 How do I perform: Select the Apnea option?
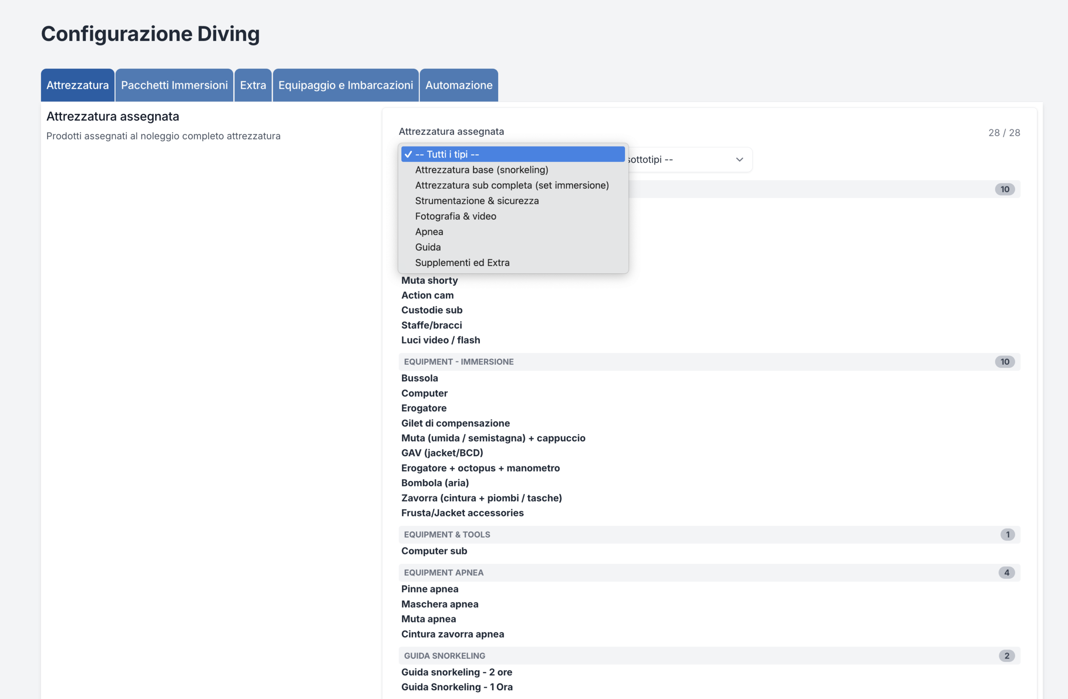coord(429,232)
